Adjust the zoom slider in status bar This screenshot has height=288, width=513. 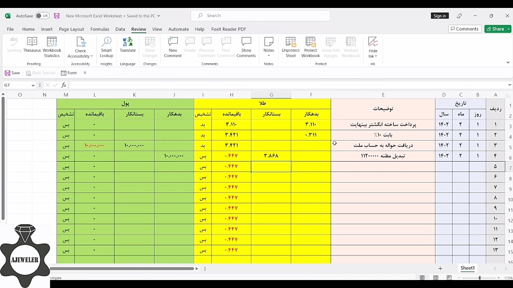coord(479,278)
